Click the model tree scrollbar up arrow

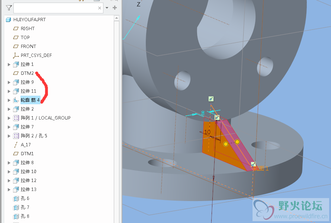coord(117,18)
